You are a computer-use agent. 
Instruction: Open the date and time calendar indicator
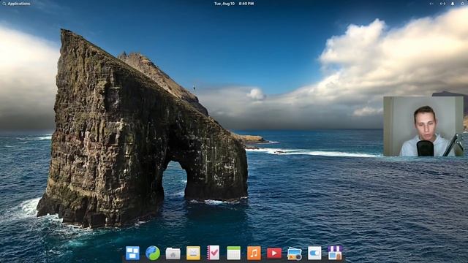click(x=234, y=4)
